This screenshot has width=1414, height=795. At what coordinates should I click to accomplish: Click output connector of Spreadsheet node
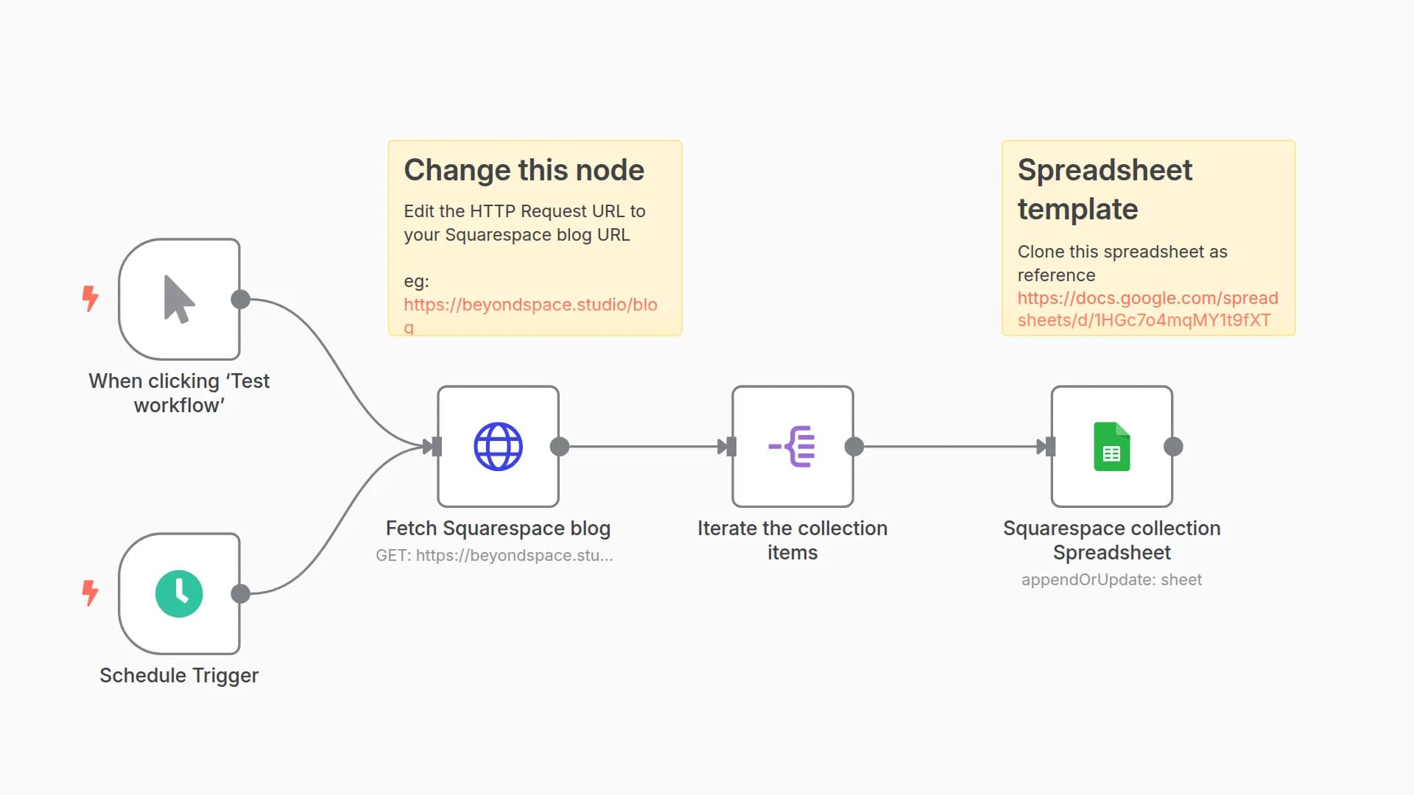coord(1173,446)
